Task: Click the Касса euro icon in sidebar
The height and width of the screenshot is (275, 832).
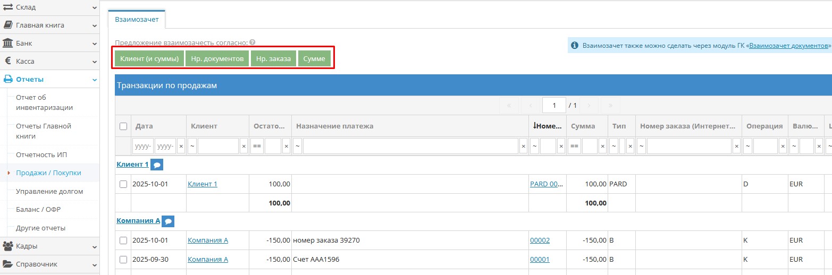Action: (x=8, y=61)
